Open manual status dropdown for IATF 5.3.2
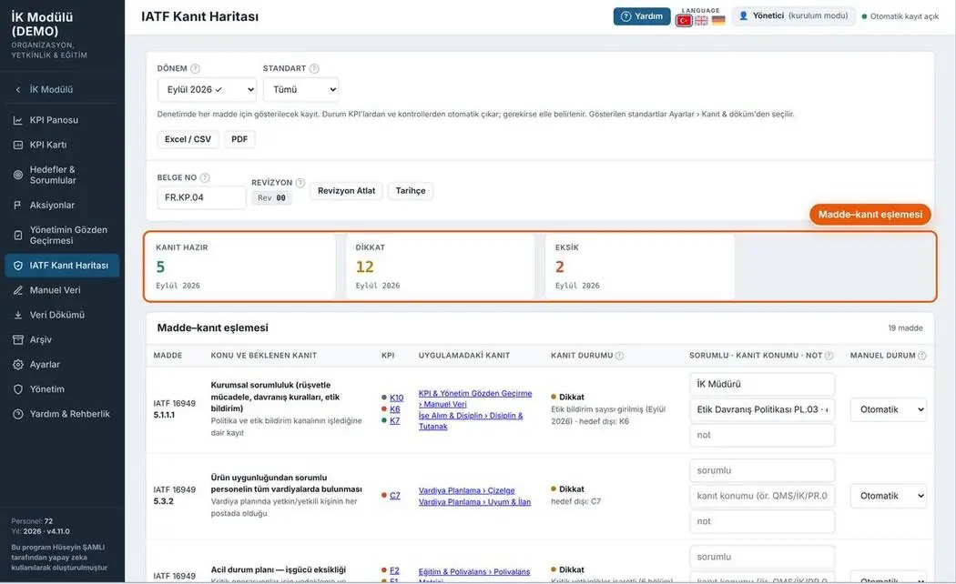956x584 pixels. (x=889, y=497)
